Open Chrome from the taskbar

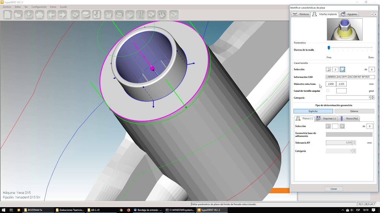[x=121, y=210]
